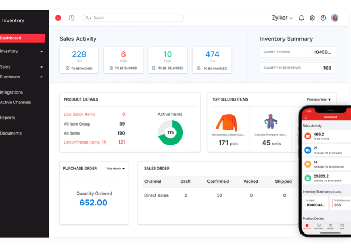Open Reports in the sidebar
Screen dimensions: 351x250
pos(7,118)
